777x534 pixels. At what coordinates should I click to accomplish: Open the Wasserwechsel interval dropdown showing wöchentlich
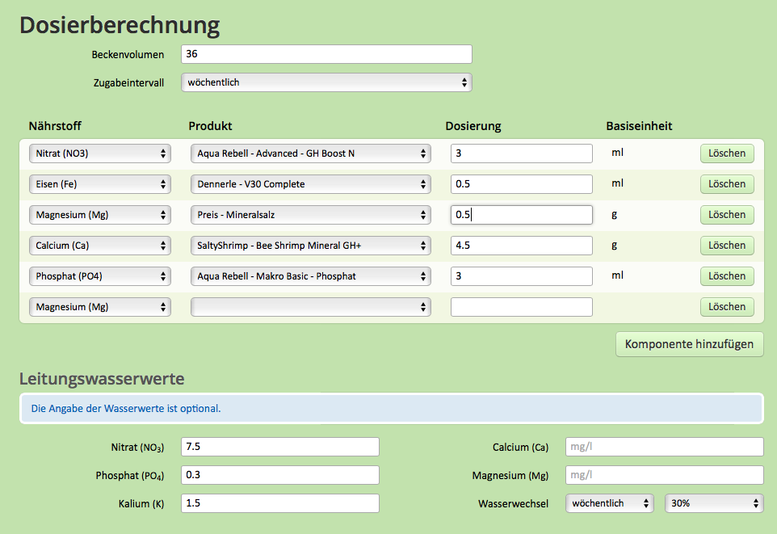click(610, 503)
